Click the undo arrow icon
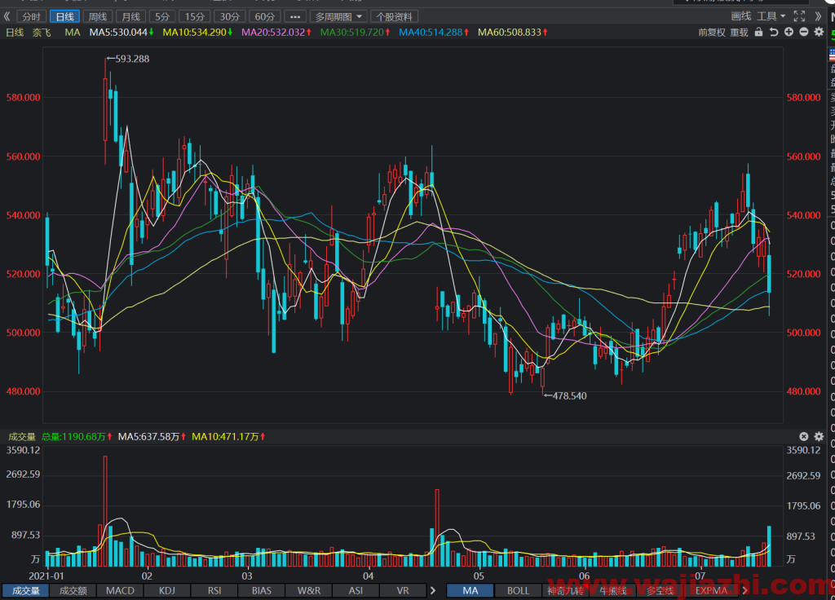 (x=774, y=32)
